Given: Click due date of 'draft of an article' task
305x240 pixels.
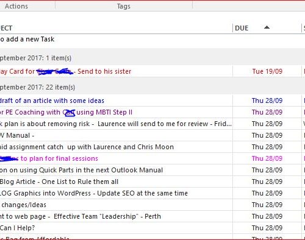Looking at the screenshot, I should pyautogui.click(x=267, y=101).
